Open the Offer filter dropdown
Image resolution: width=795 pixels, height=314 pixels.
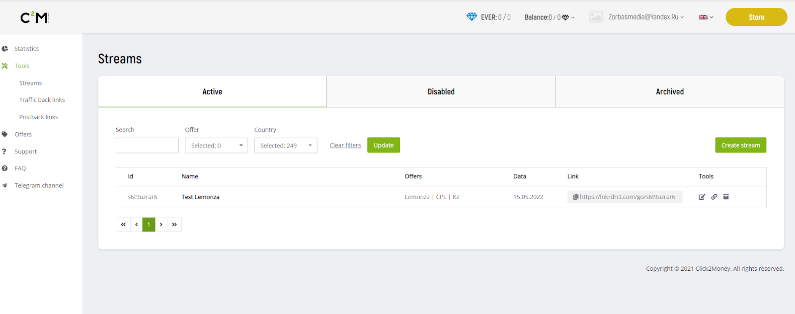217,146
